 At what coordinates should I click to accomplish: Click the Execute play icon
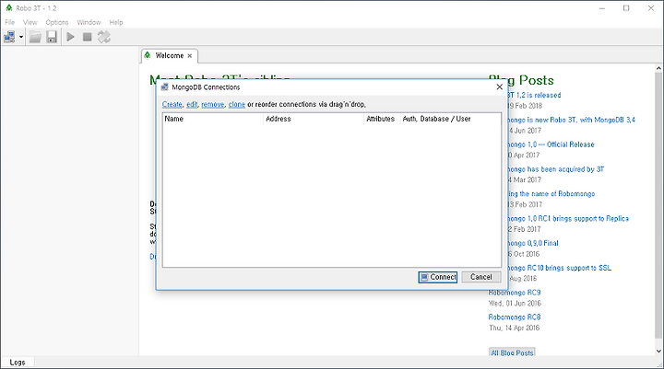pyautogui.click(x=71, y=37)
